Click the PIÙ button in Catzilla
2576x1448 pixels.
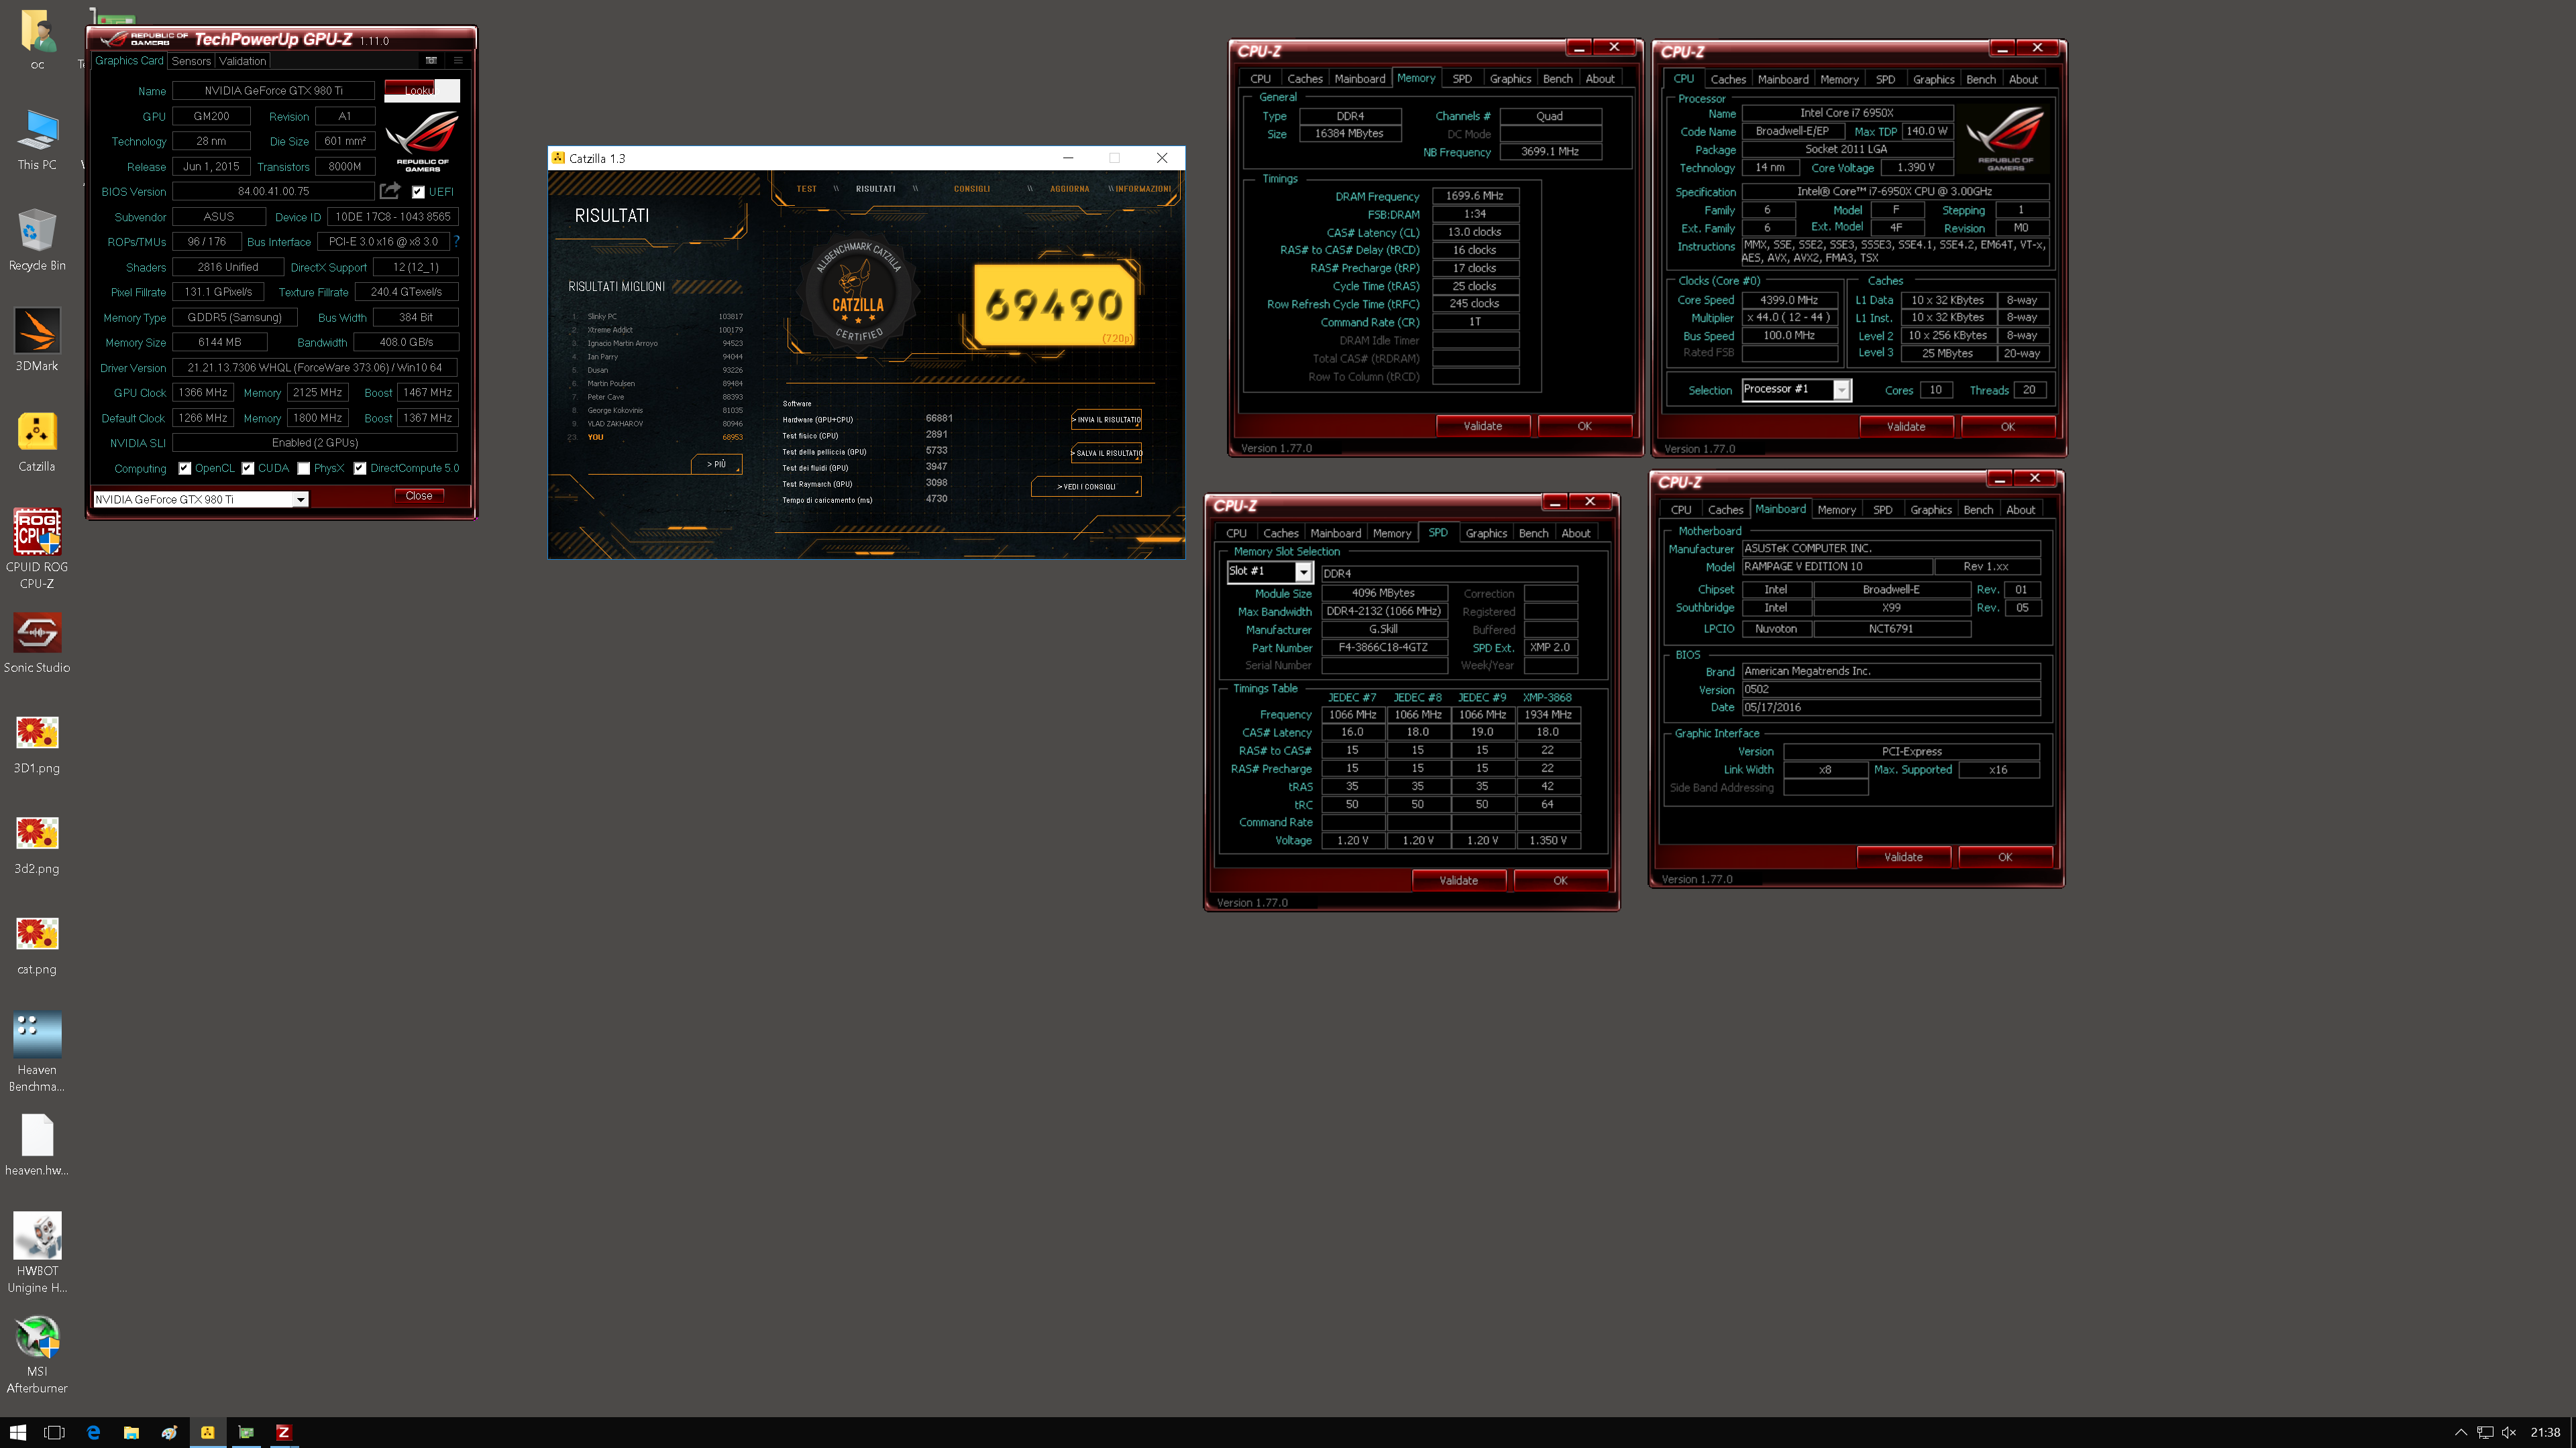pyautogui.click(x=716, y=464)
